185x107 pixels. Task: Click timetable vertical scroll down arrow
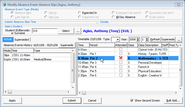click(x=180, y=88)
